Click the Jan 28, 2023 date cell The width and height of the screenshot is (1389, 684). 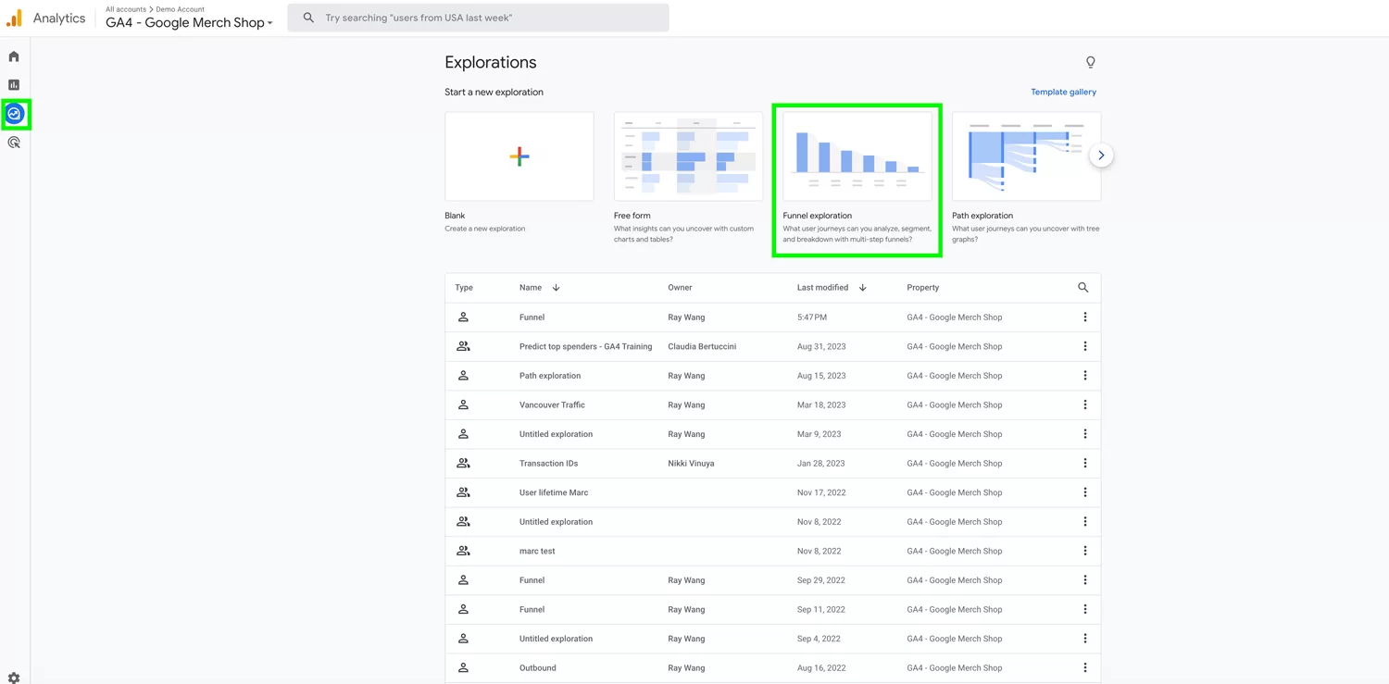point(820,463)
